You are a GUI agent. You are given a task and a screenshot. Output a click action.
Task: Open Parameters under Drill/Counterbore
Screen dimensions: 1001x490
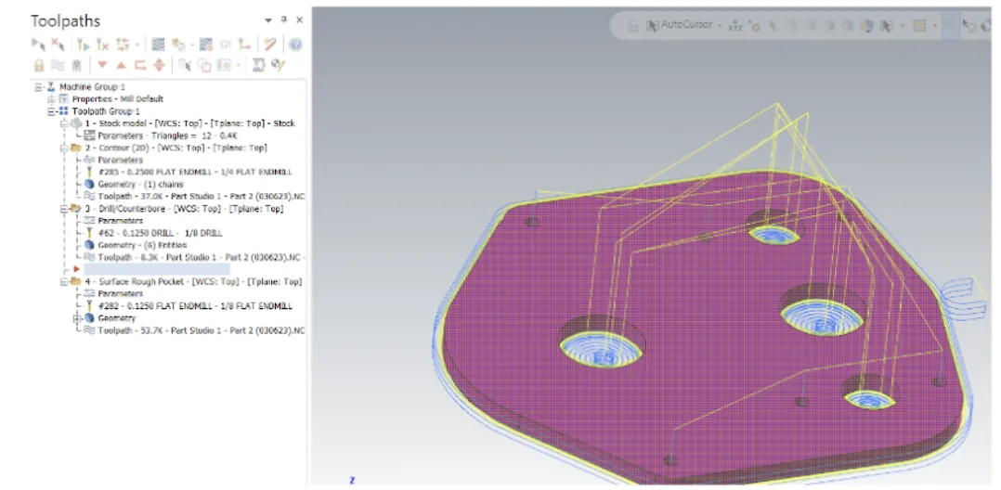click(120, 221)
